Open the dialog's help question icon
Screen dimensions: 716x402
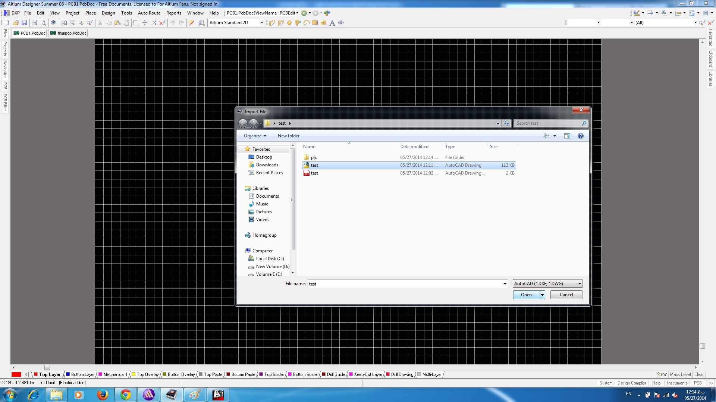(580, 136)
